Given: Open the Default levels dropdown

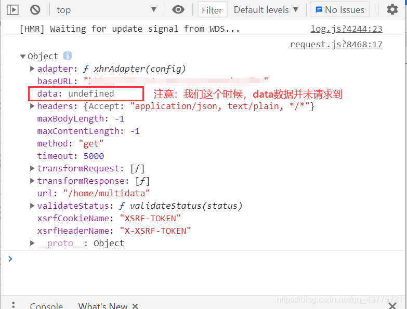Looking at the screenshot, I should [266, 10].
